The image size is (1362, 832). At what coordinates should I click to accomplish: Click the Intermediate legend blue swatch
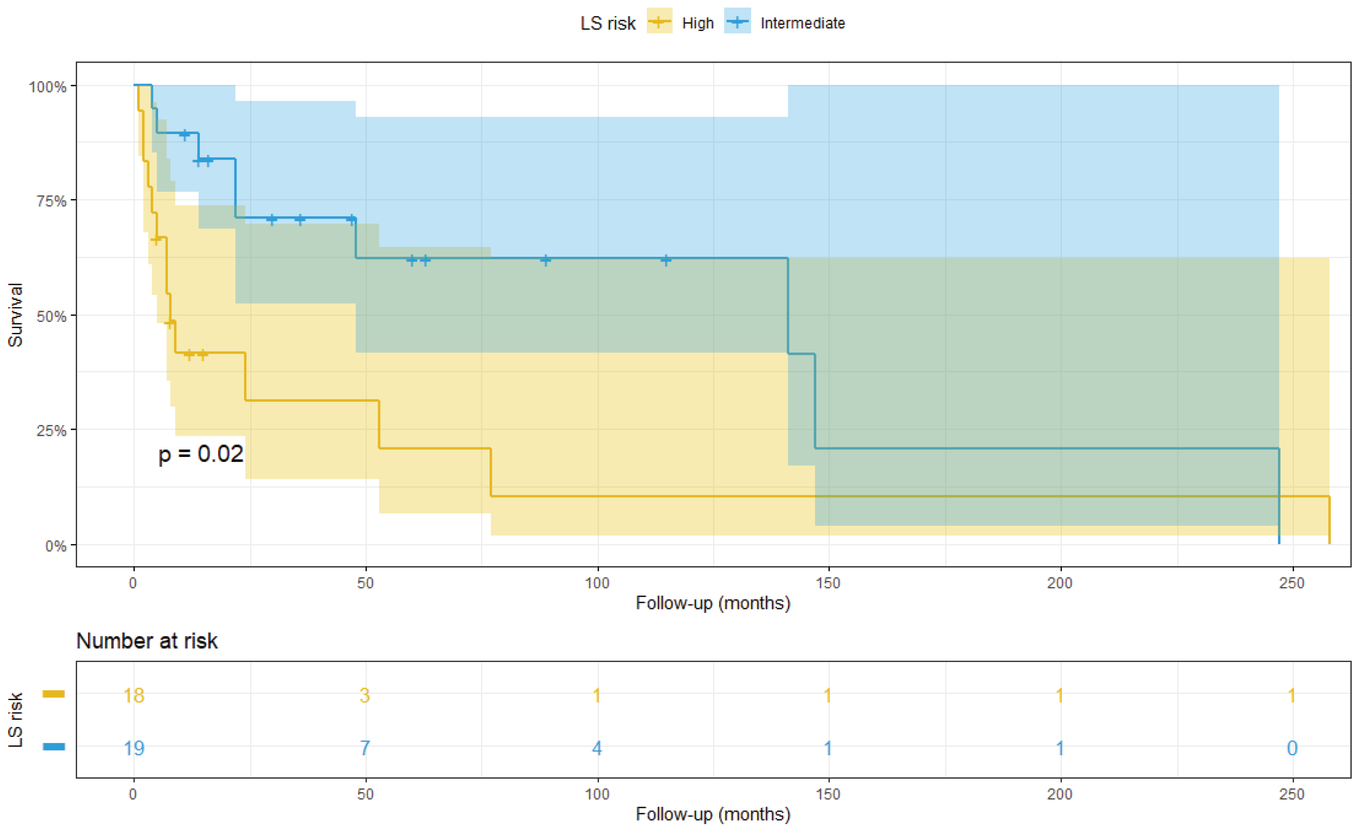click(x=738, y=21)
